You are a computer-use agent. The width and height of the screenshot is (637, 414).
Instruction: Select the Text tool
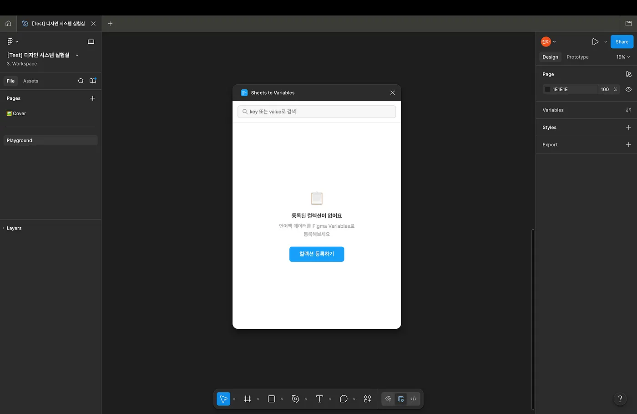click(x=319, y=399)
